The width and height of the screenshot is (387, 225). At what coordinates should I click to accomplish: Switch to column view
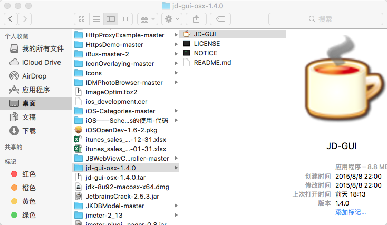click(x=111, y=19)
